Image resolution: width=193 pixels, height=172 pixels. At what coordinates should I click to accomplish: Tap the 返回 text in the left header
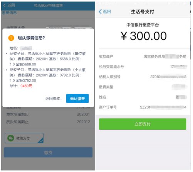click(11, 5)
